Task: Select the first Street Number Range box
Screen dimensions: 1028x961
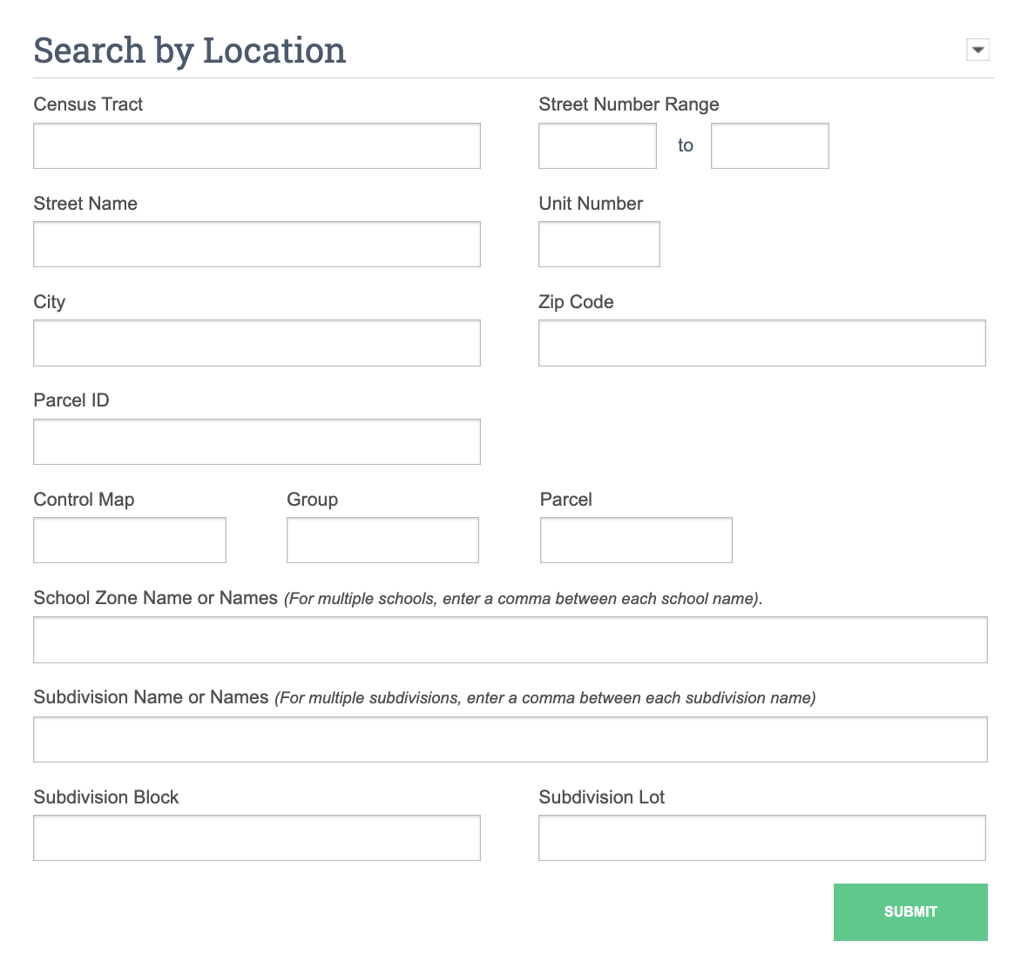Action: tap(597, 145)
